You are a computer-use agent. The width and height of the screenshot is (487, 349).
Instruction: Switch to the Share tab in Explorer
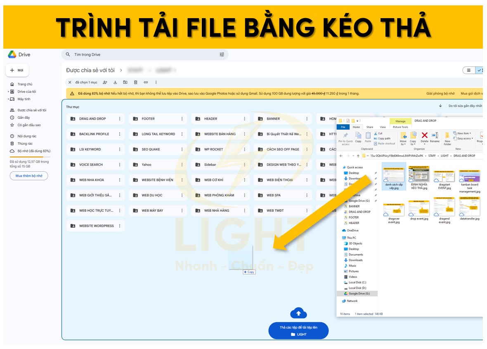tap(370, 127)
